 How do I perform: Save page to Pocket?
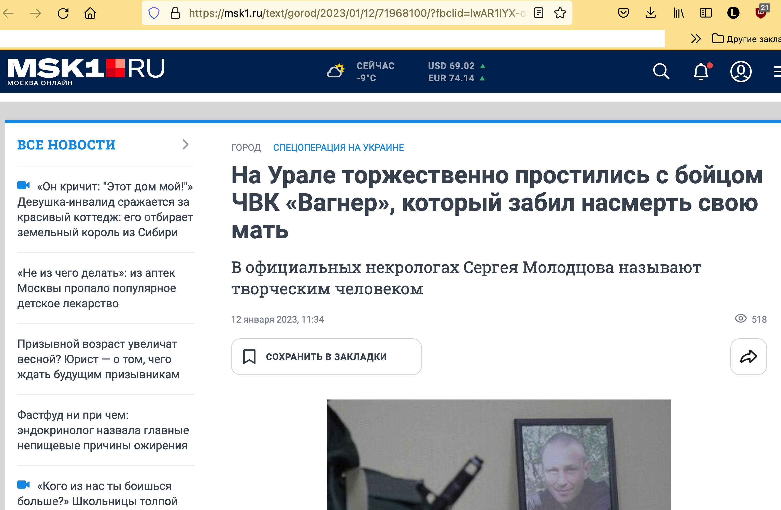point(623,13)
